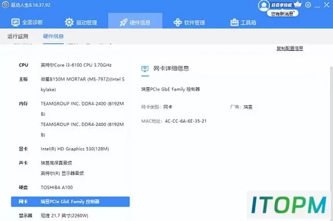Open the 工具箱 tab
333x221 pixels.
point(243,22)
